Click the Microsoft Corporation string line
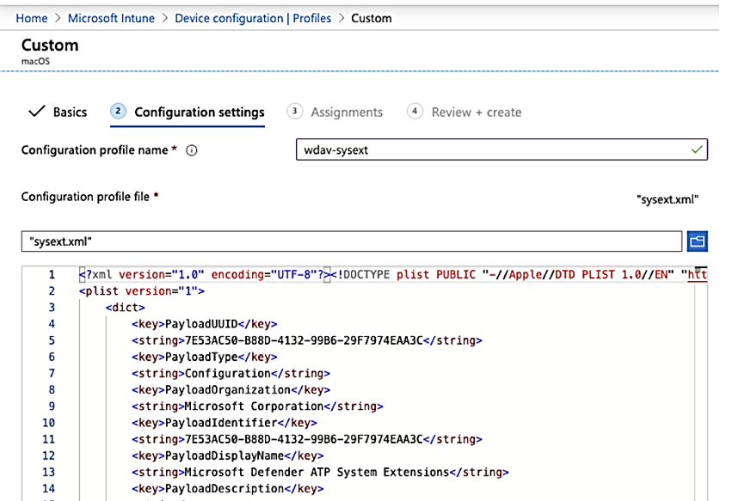The width and height of the screenshot is (732, 501). (257, 406)
